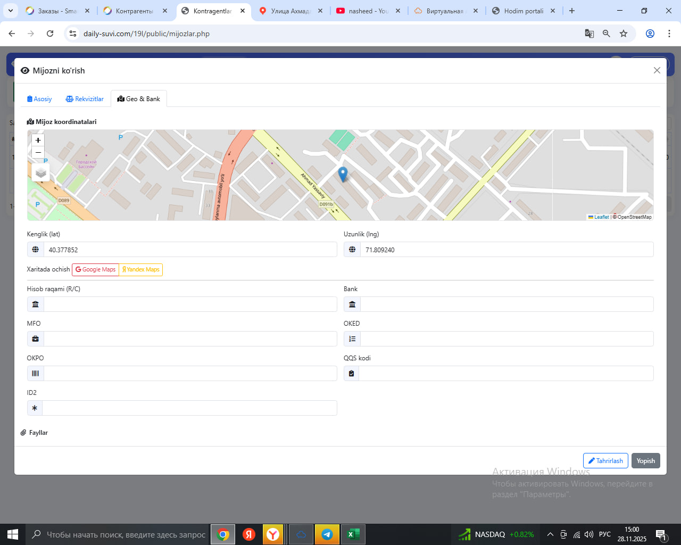This screenshot has width=681, height=545.
Task: Open location in Google Maps
Action: 96,270
